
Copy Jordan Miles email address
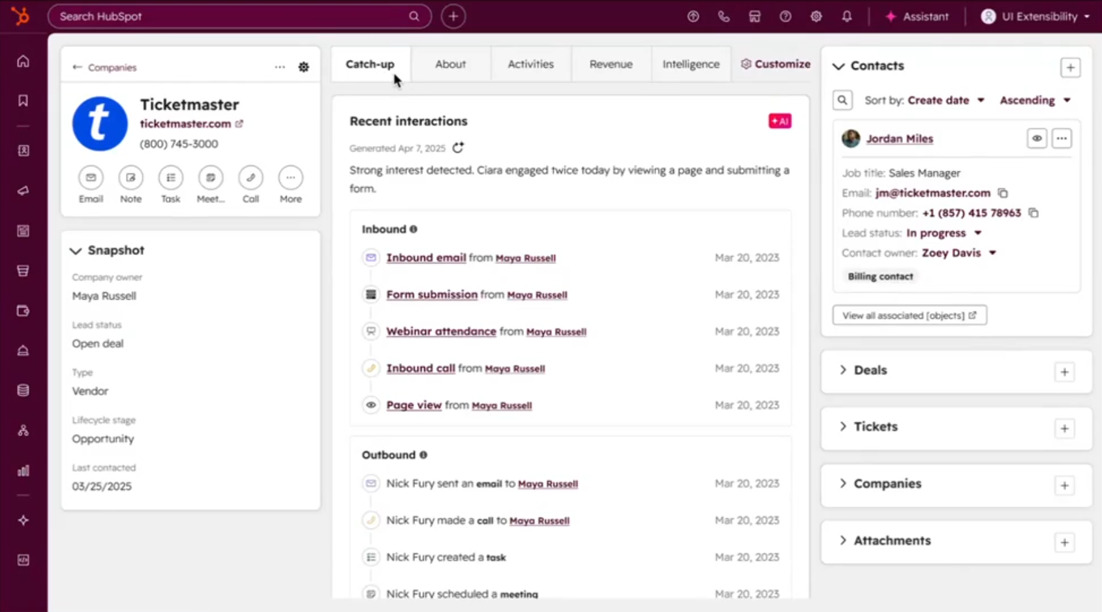pos(1003,193)
